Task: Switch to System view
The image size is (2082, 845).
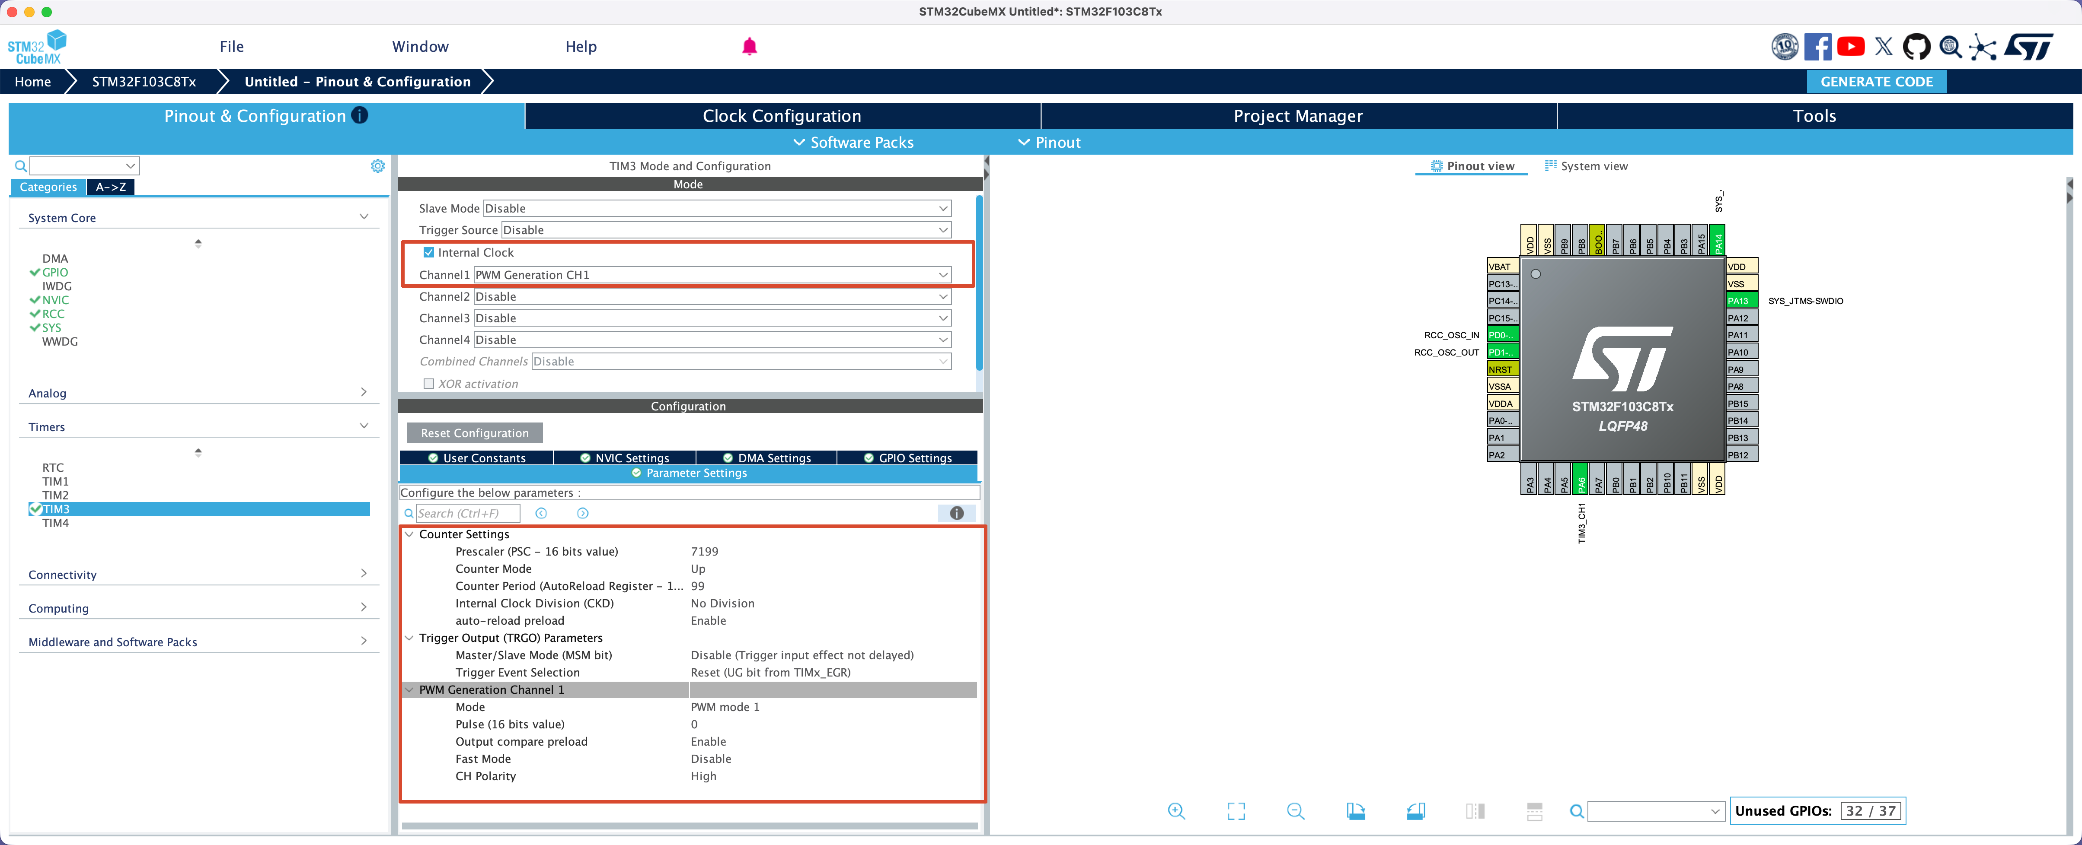Action: (1586, 166)
